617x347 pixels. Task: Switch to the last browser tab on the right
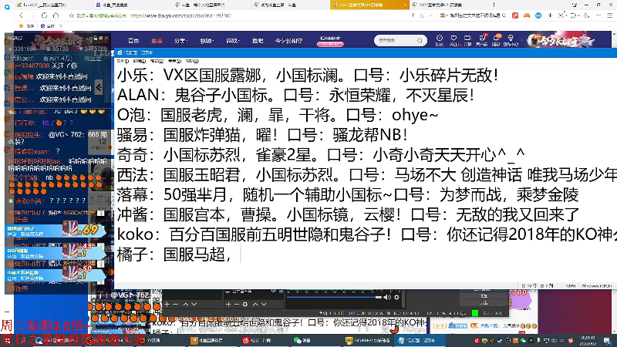449,5
